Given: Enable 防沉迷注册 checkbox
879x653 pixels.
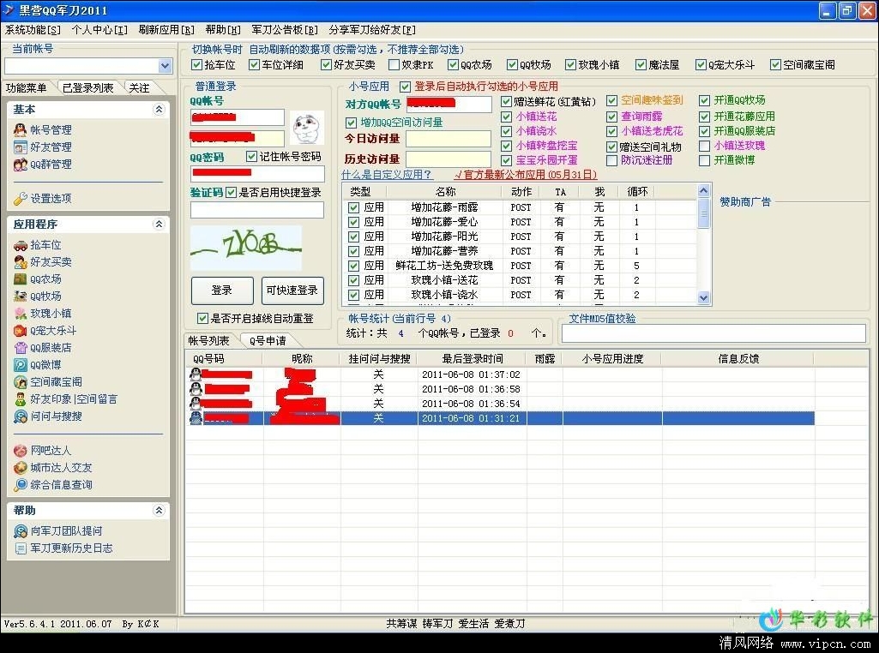Looking at the screenshot, I should [x=611, y=161].
